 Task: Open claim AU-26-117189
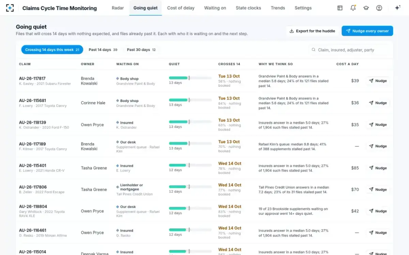[x=32, y=144]
